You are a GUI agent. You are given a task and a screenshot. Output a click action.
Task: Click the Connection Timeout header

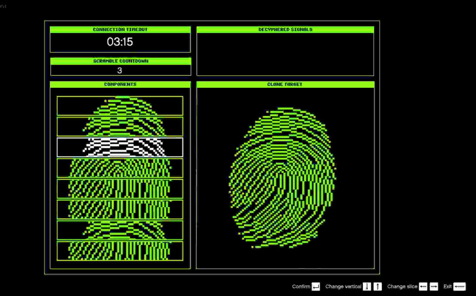[x=120, y=29]
